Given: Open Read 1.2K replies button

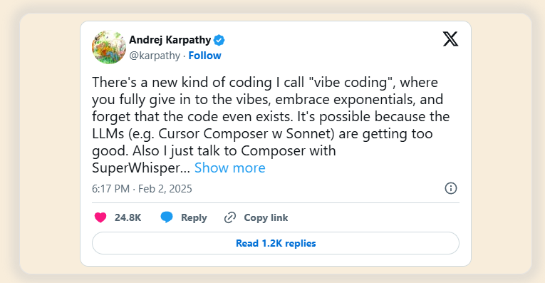Looking at the screenshot, I should point(276,243).
